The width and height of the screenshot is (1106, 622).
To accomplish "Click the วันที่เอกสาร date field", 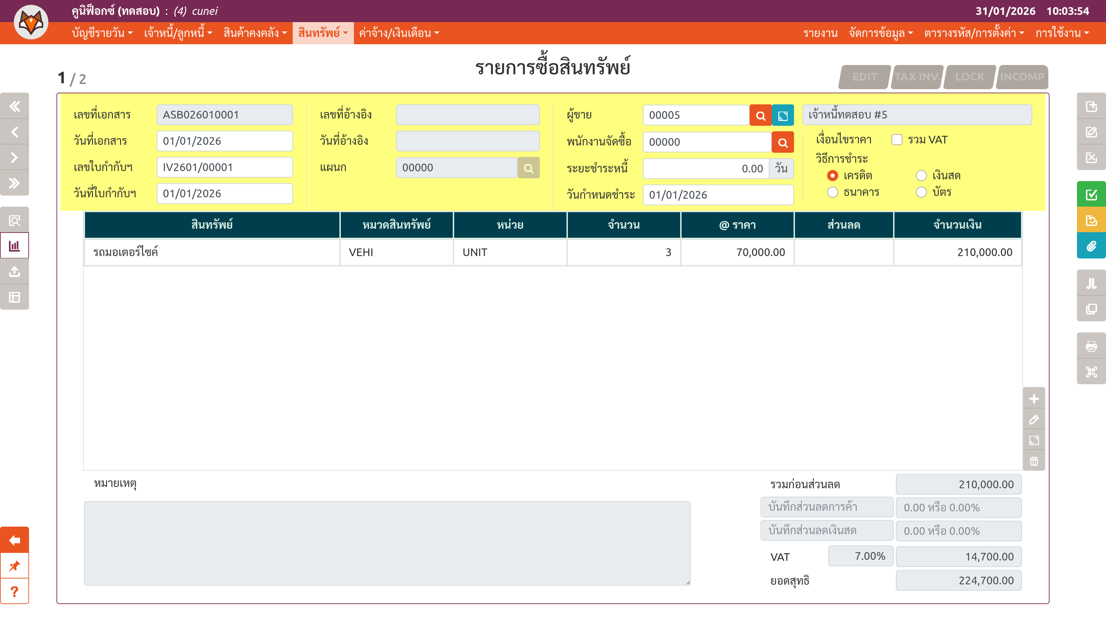I will [225, 141].
